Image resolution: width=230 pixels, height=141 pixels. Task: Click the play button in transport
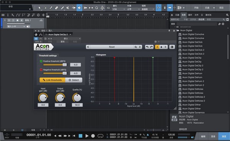coord(87,136)
